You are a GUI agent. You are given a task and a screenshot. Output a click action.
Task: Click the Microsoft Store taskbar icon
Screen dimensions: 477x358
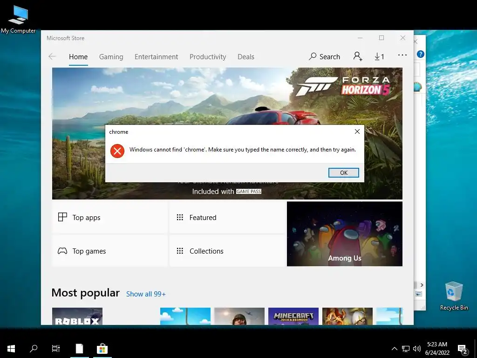pos(102,349)
